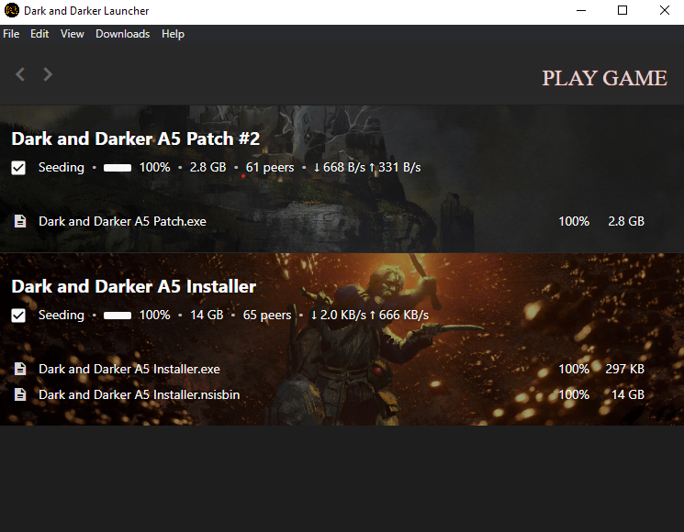Image resolution: width=684 pixels, height=532 pixels.
Task: Open the Edit menu
Action: (x=39, y=34)
